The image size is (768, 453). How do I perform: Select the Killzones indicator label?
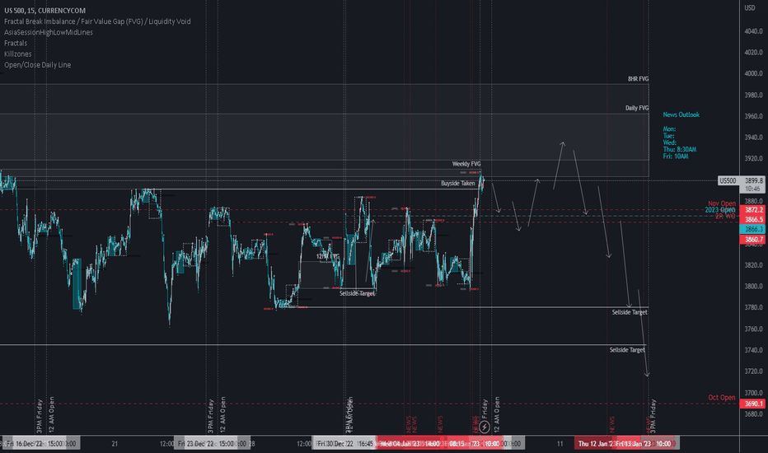[17, 54]
